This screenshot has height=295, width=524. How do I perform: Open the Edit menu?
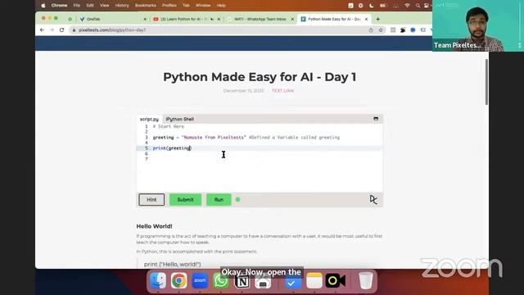click(90, 6)
